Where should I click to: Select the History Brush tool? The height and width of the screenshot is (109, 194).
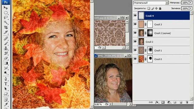click(6, 53)
